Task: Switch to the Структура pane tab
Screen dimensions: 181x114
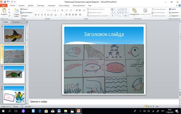Action: coord(16,22)
